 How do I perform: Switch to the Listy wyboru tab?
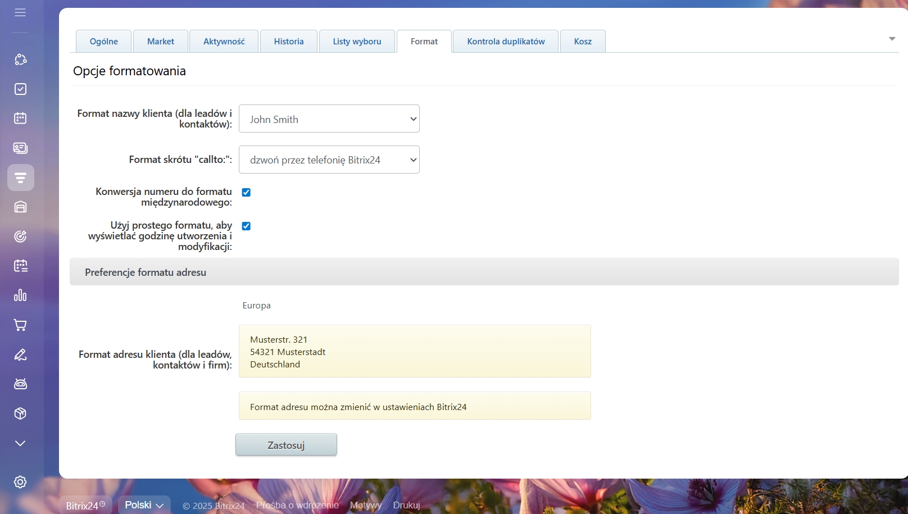(357, 42)
